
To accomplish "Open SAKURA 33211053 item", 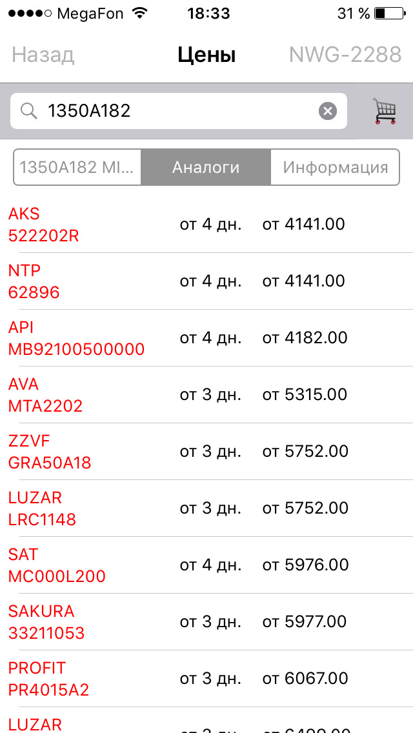I will pos(206,622).
